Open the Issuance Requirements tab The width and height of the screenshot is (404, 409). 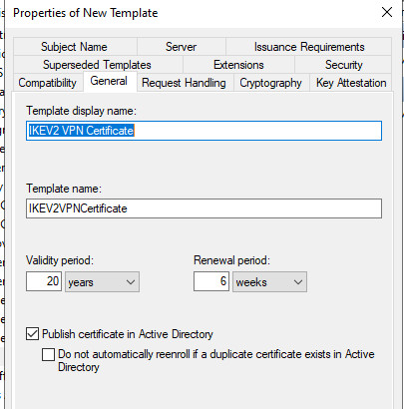click(x=309, y=47)
